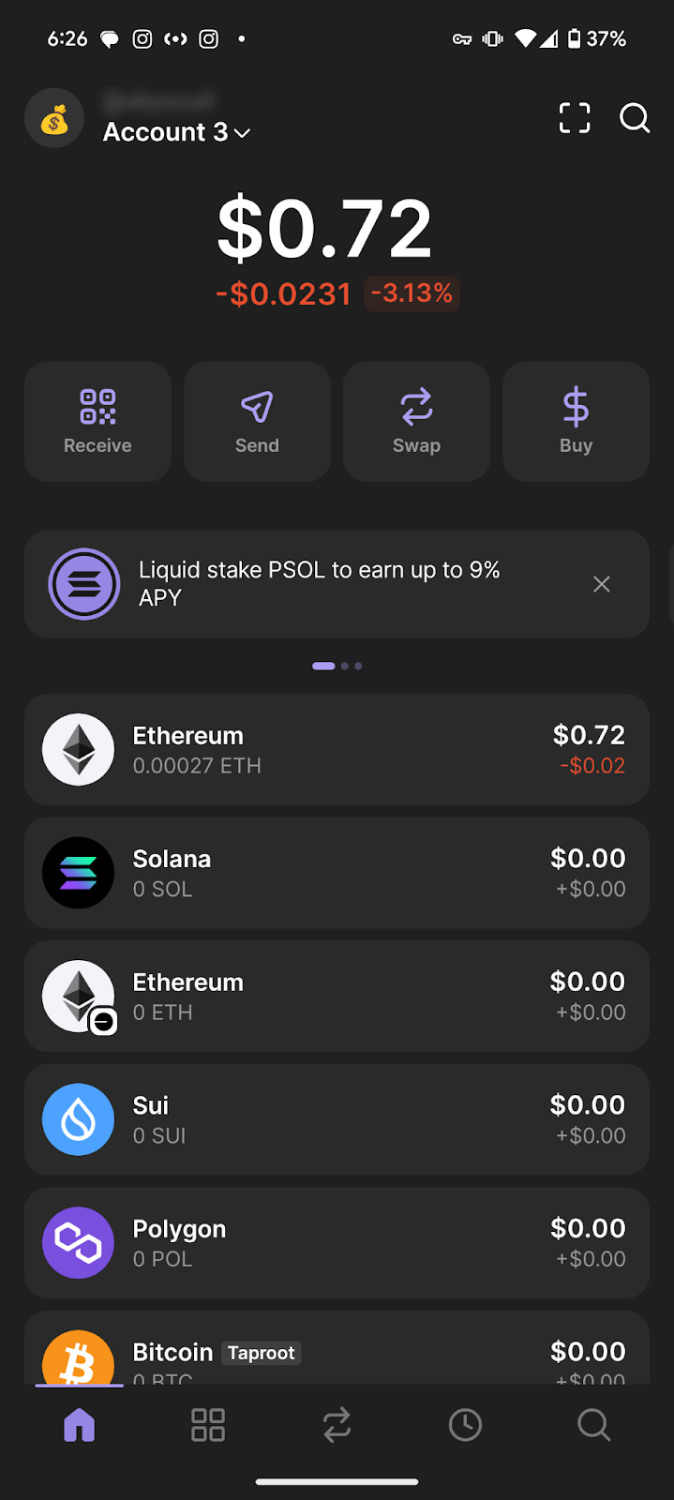Image resolution: width=674 pixels, height=1500 pixels.
Task: Open the Polygon asset row
Action: point(337,1242)
